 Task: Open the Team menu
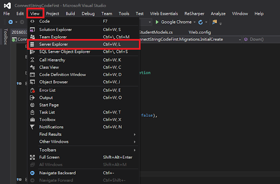[107, 14]
